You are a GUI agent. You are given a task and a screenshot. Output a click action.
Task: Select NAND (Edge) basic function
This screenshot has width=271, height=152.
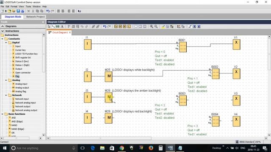click(18, 129)
